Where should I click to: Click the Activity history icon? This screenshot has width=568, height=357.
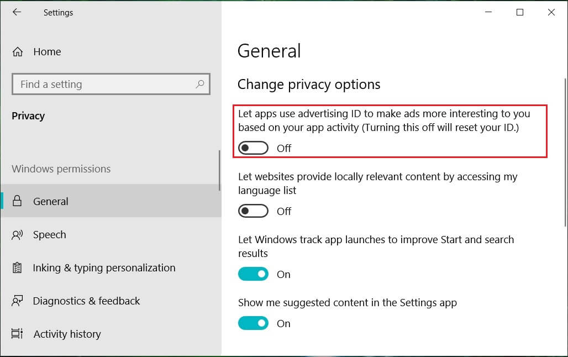point(18,334)
